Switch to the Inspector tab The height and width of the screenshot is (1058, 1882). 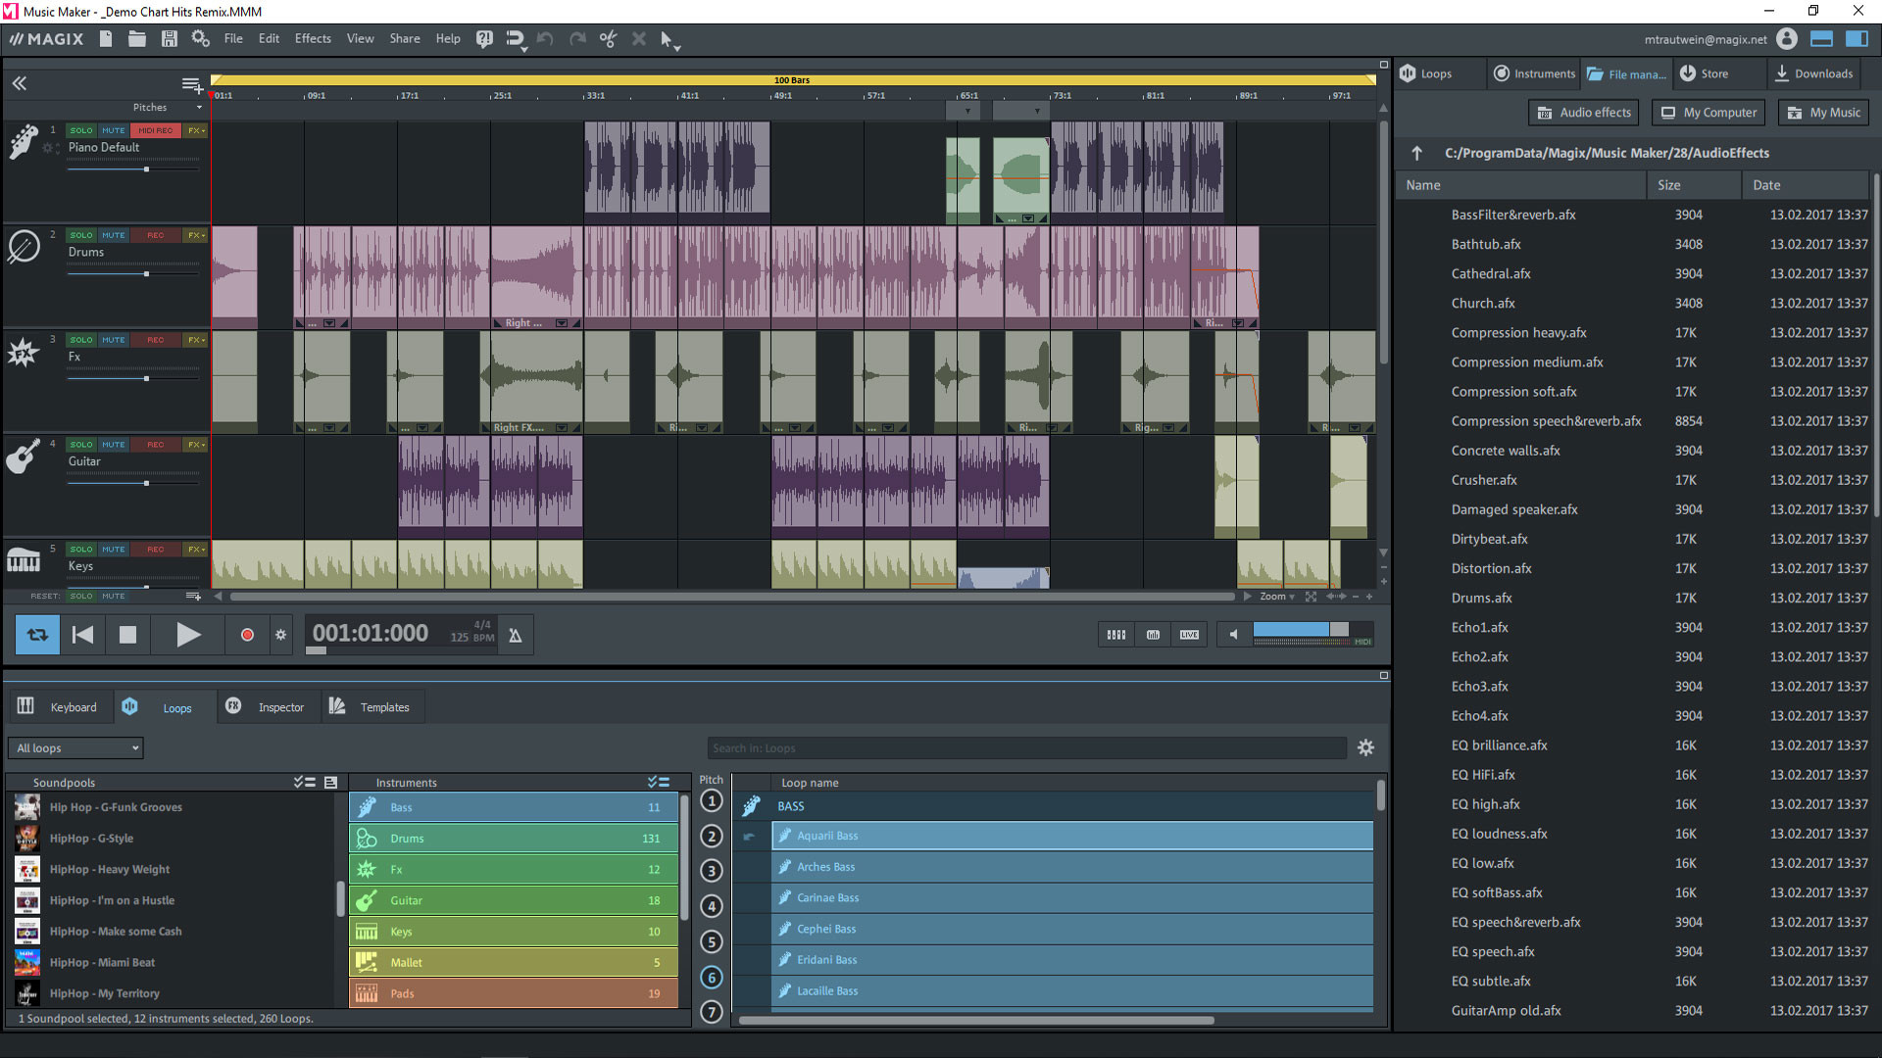(x=268, y=707)
